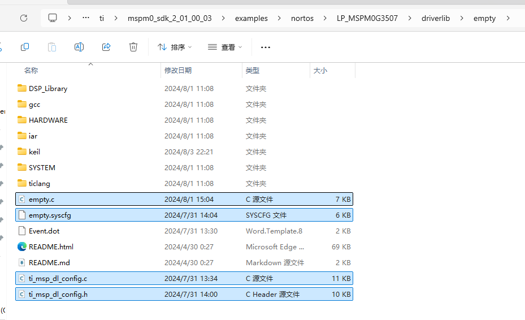Click the ticlang folder icon
The image size is (525, 320).
22,183
